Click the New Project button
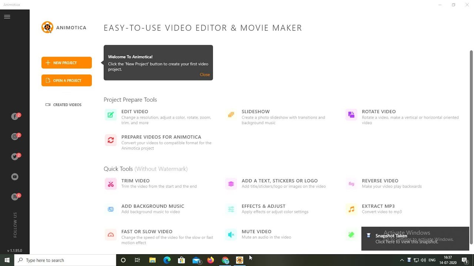The width and height of the screenshot is (474, 266). [x=67, y=63]
